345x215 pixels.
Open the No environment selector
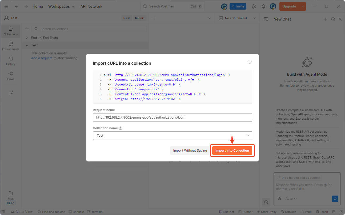point(237,18)
